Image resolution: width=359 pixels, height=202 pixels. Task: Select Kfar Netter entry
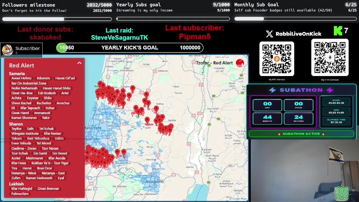tap(52, 134)
